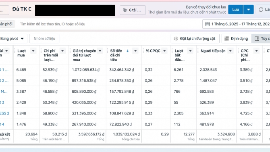270x152 pixels.
Task: Click the Nhóm số liệu button
Action: click(44, 38)
